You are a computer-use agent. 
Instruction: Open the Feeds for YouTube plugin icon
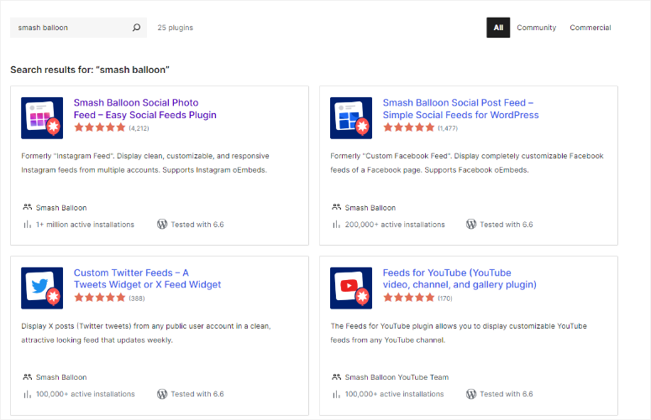click(351, 288)
